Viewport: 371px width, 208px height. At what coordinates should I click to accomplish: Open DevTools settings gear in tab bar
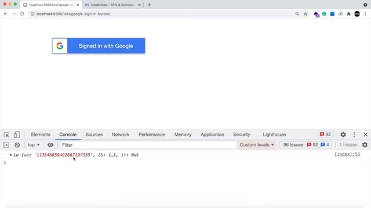(343, 135)
